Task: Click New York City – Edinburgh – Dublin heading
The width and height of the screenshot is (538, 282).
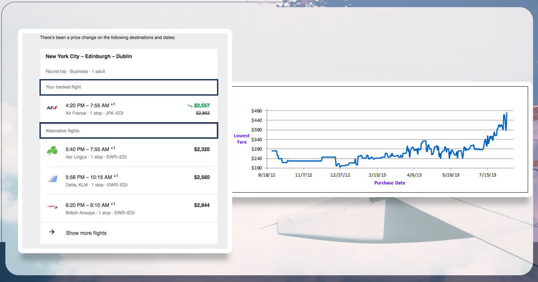Action: (89, 57)
